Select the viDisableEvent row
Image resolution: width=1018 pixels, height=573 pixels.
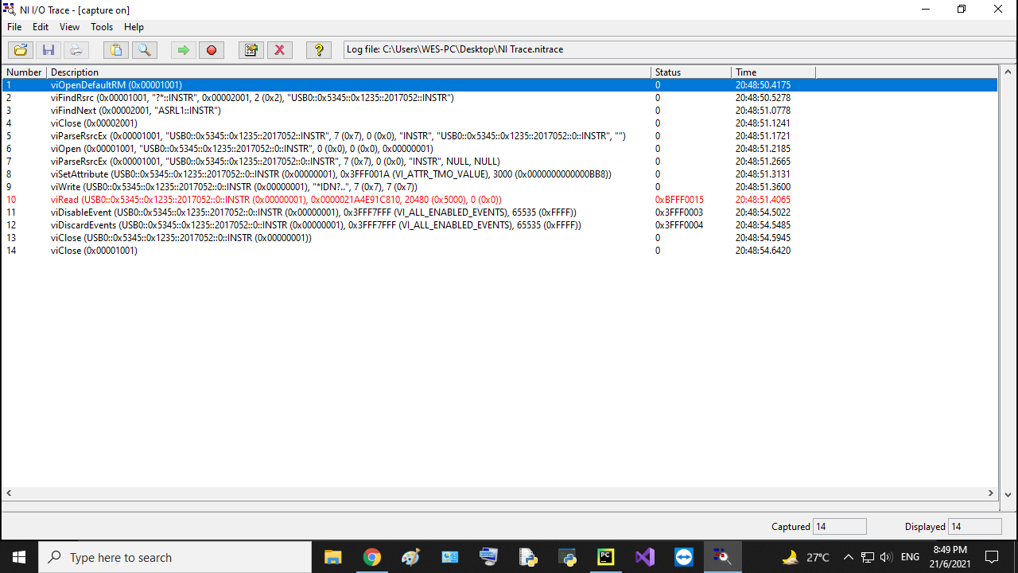coord(499,212)
